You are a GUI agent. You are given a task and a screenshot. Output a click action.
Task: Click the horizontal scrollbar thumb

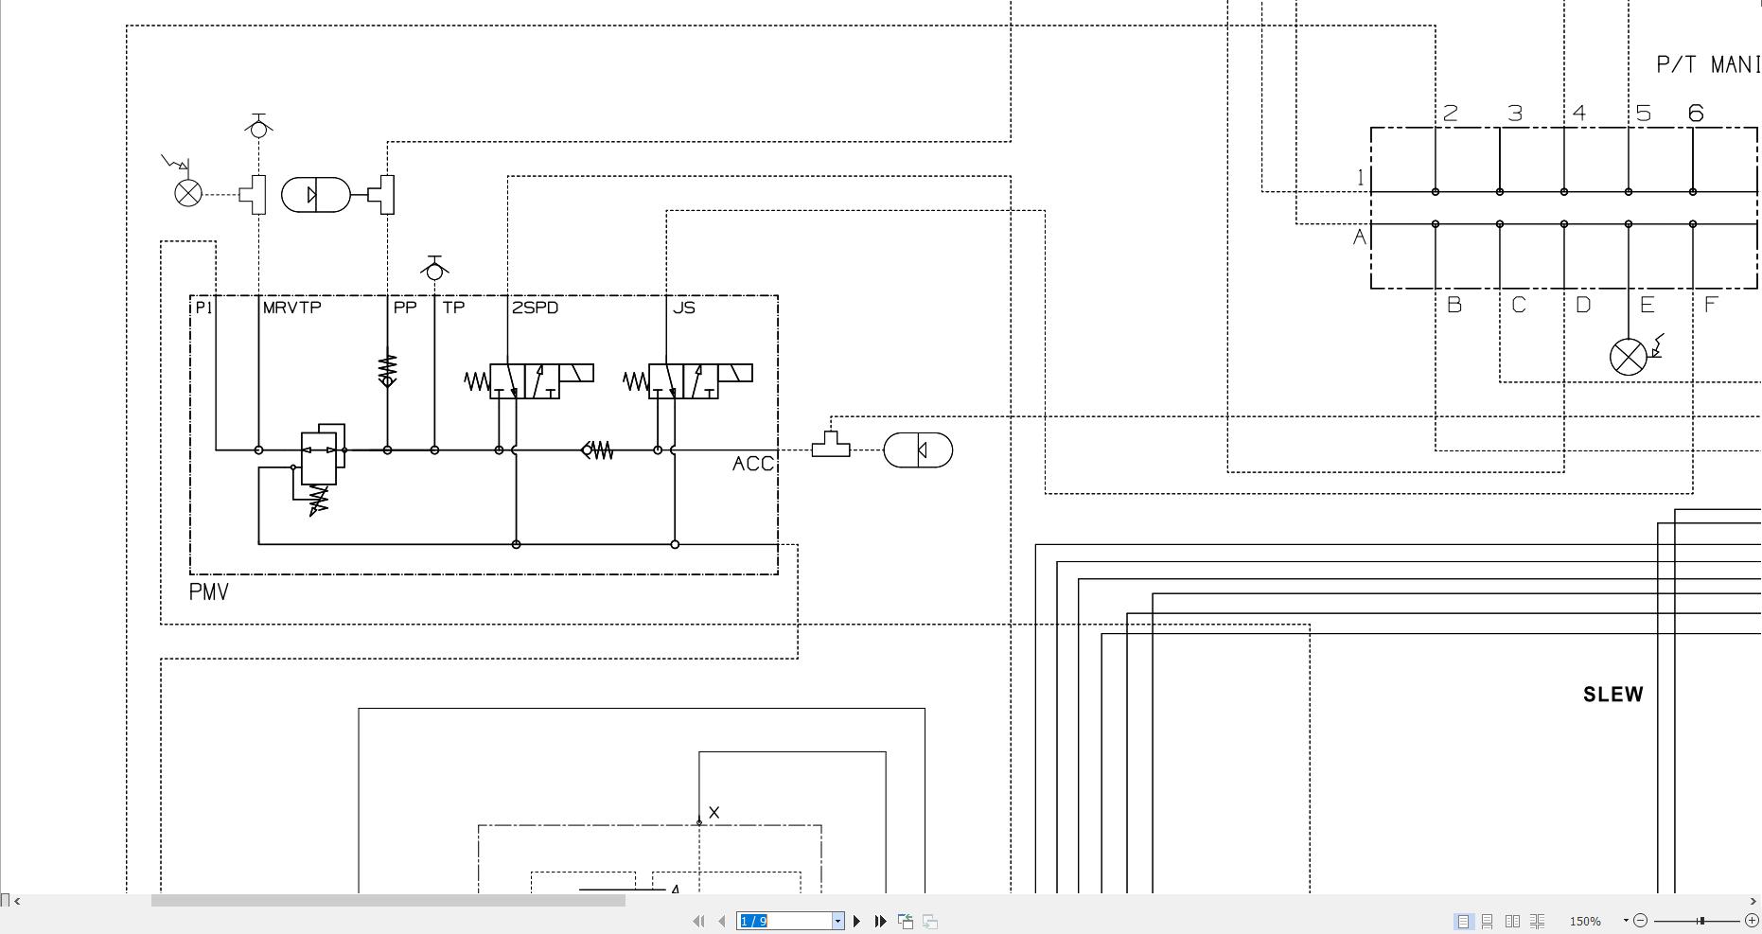(388, 901)
